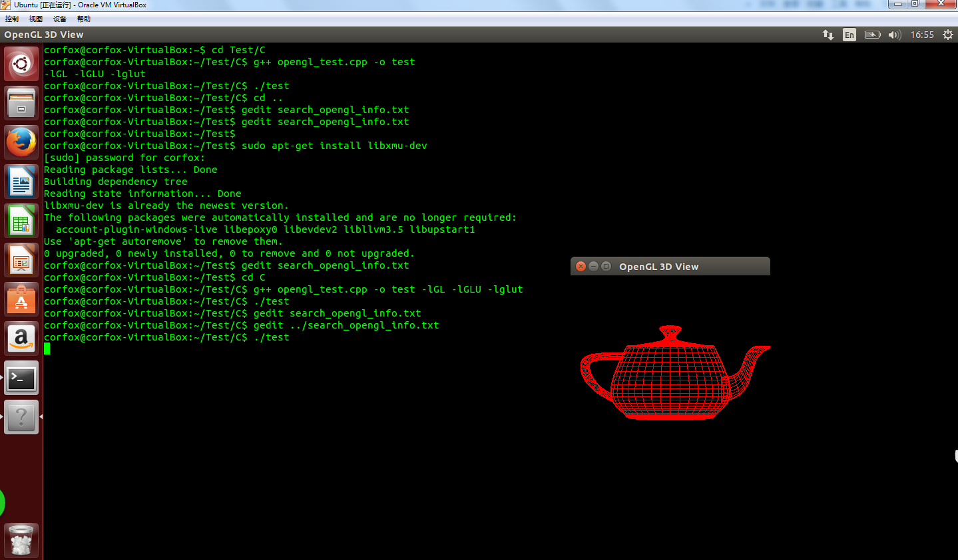Launch Firefox web browser from the dock

(21, 142)
